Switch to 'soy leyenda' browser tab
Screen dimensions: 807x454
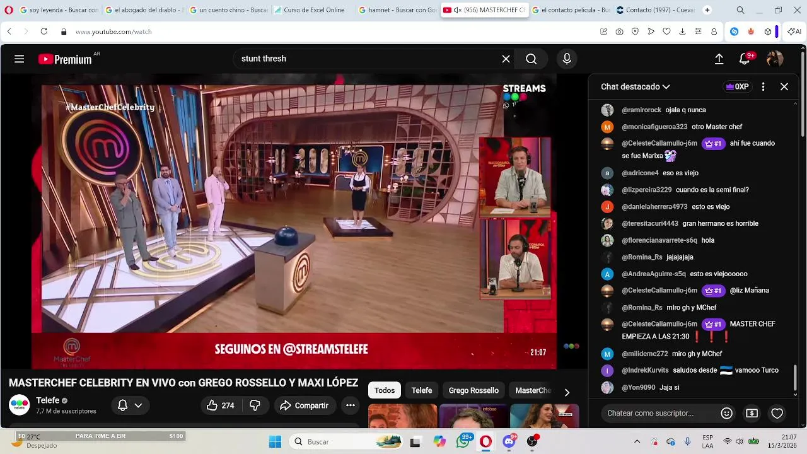[x=59, y=10]
